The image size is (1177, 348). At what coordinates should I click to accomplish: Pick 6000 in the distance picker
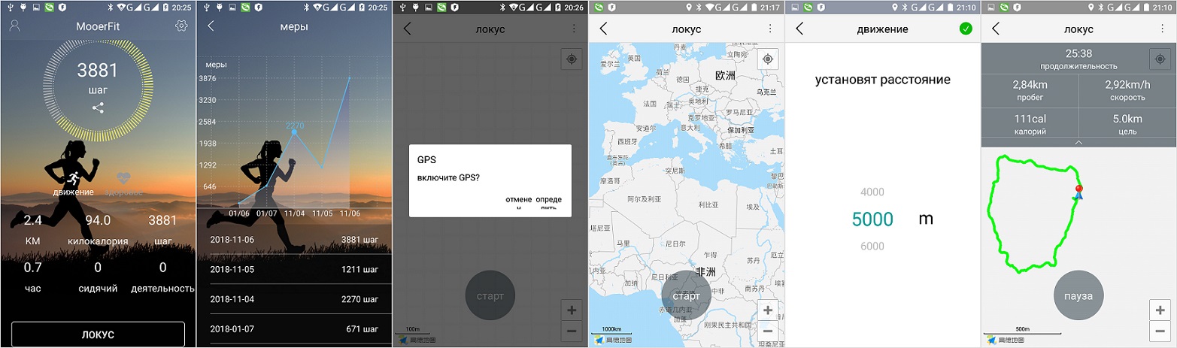[872, 247]
